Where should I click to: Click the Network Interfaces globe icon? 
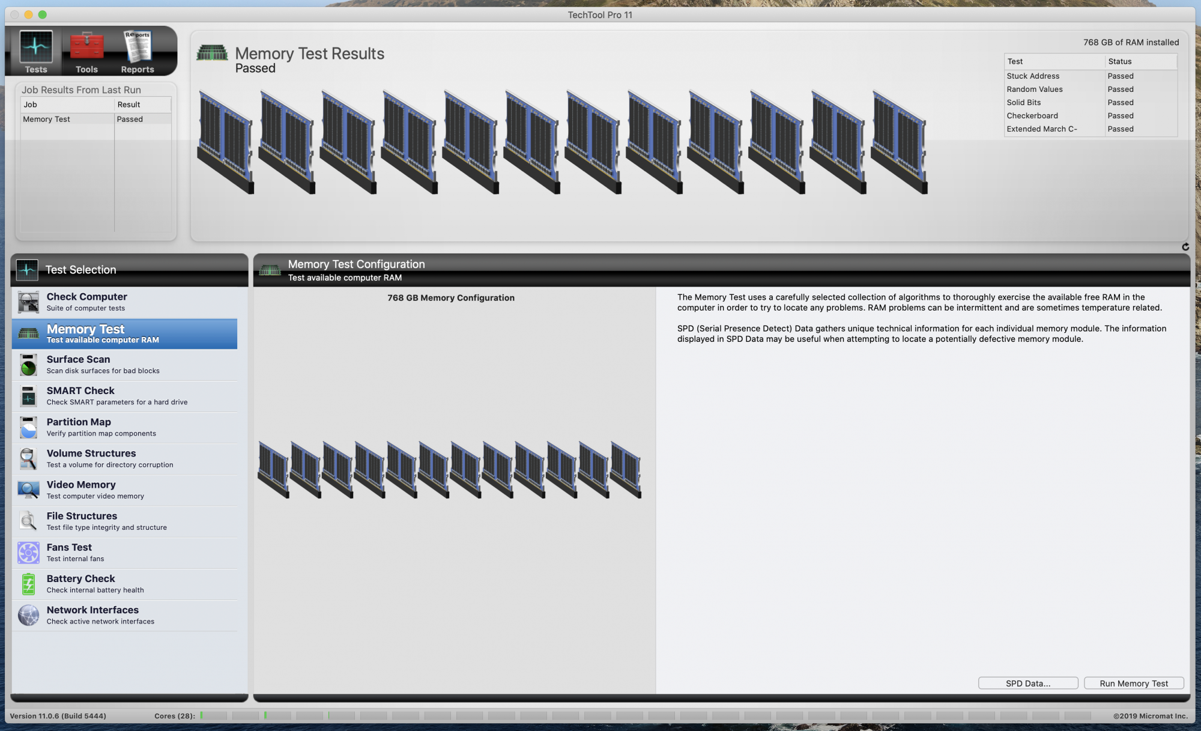pyautogui.click(x=28, y=615)
